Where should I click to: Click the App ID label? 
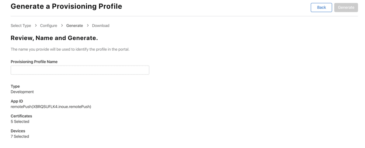(x=17, y=101)
